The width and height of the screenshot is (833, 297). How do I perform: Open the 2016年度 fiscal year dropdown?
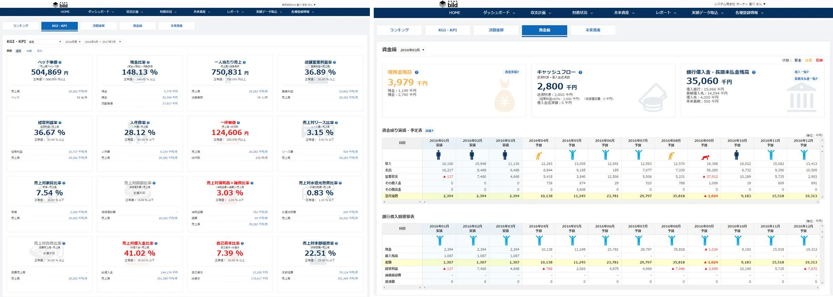(x=73, y=42)
